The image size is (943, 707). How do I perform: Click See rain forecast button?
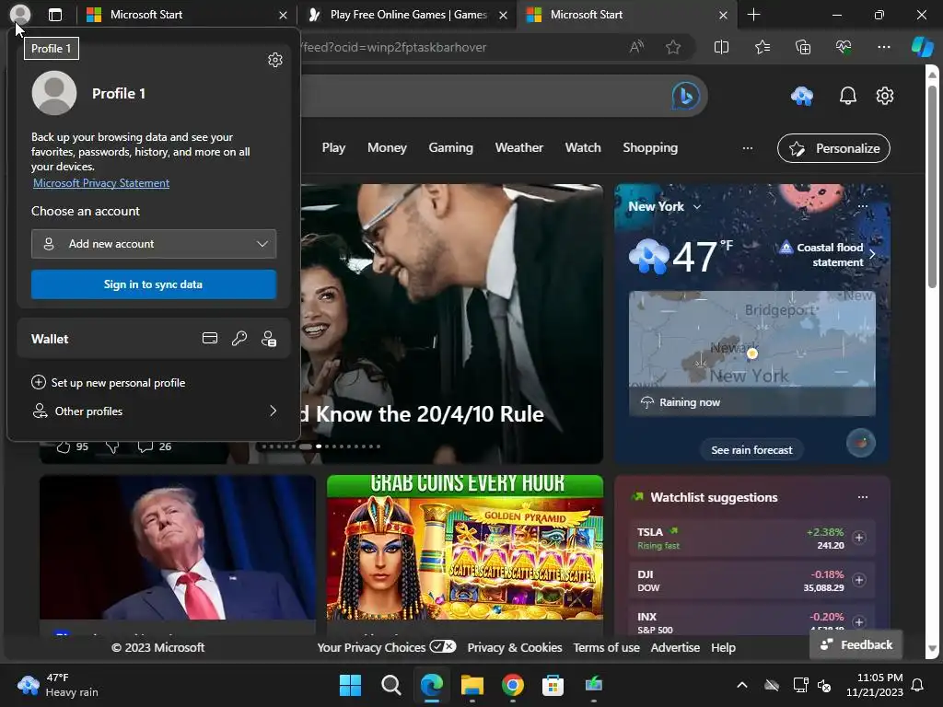[x=751, y=449]
